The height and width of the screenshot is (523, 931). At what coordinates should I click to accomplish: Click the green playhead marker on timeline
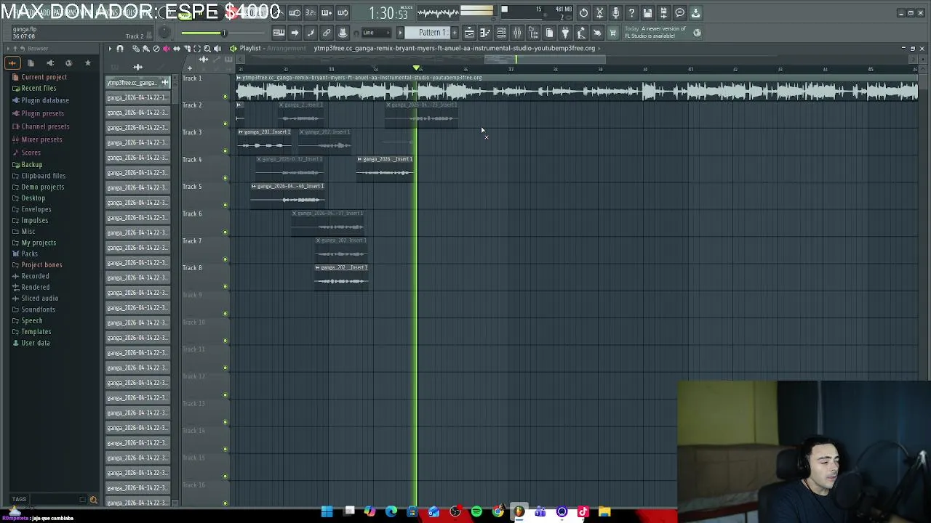pos(417,68)
